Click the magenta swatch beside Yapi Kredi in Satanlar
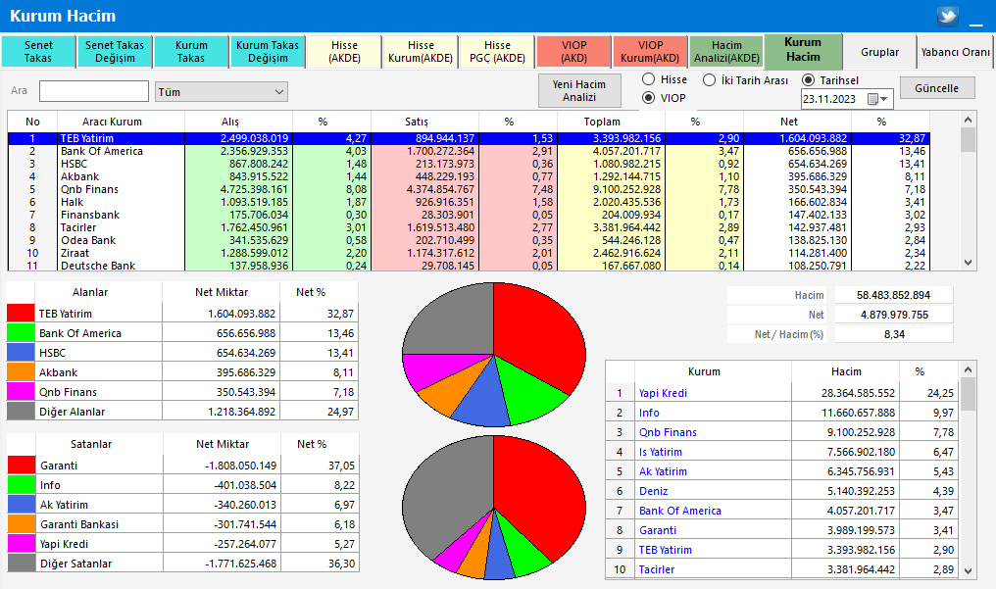996x589 pixels. 21,543
